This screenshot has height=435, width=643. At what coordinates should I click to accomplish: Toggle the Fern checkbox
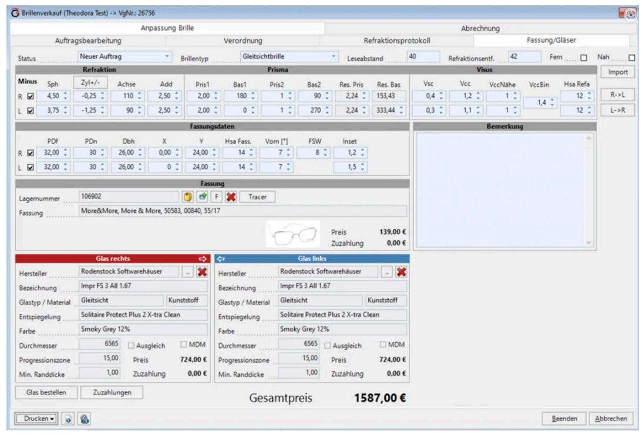coord(584,58)
